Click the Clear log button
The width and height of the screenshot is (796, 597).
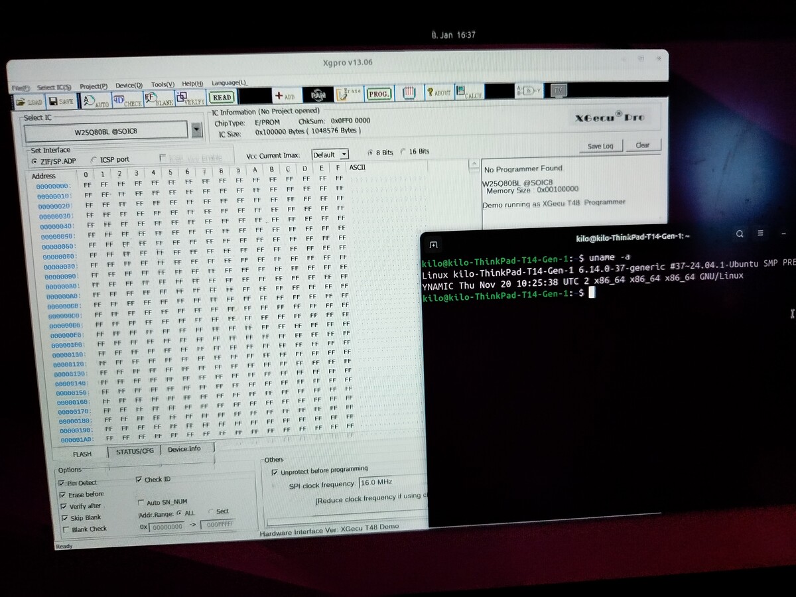(642, 145)
